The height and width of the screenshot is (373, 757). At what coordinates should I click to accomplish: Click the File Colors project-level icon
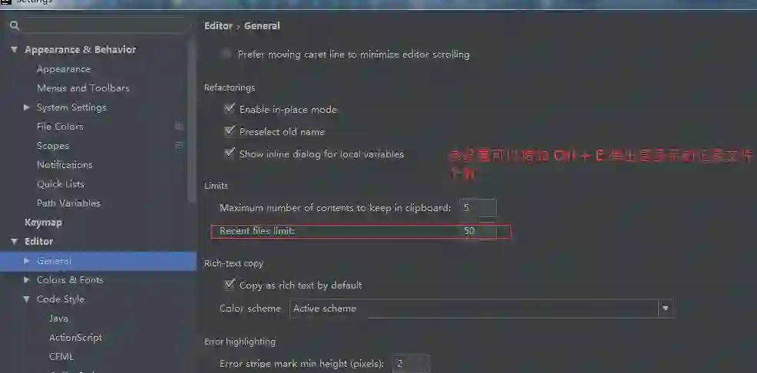coord(179,127)
